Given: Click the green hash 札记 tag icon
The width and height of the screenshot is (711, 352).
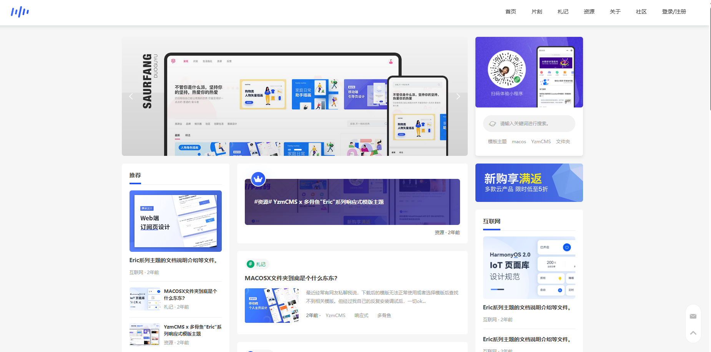Looking at the screenshot, I should tap(251, 264).
